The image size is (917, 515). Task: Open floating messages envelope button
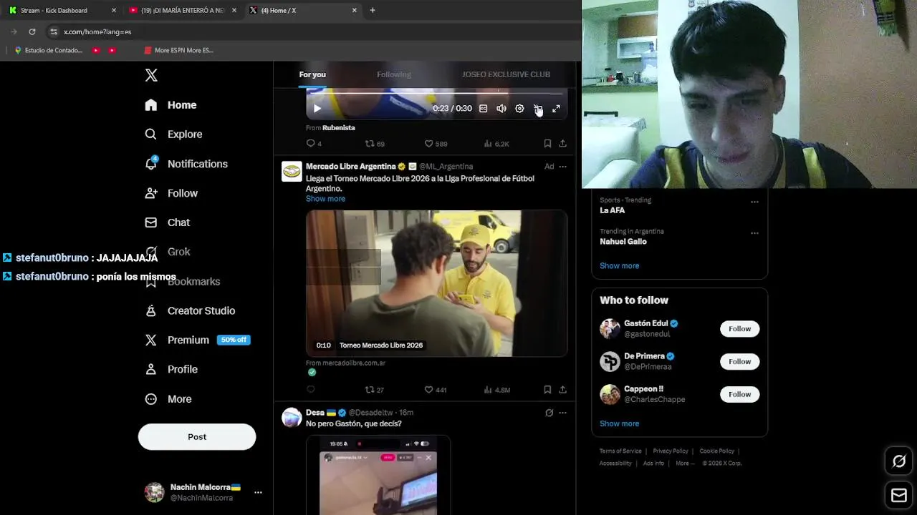[899, 495]
